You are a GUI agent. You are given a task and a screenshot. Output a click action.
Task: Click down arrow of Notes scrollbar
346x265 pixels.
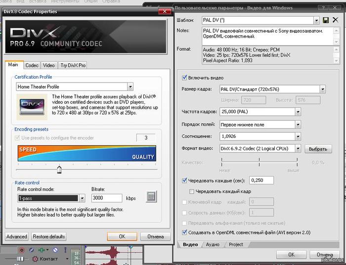336,42
